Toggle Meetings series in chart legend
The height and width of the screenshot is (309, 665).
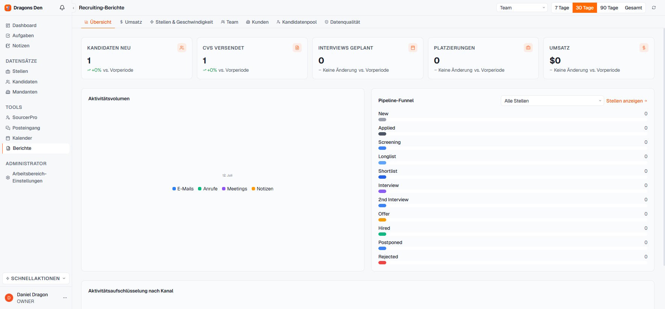(x=234, y=189)
